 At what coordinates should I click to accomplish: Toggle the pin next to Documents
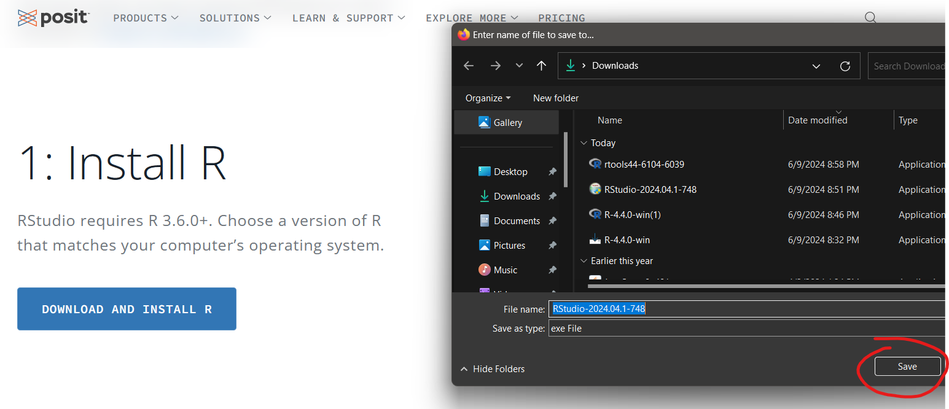[x=552, y=221]
